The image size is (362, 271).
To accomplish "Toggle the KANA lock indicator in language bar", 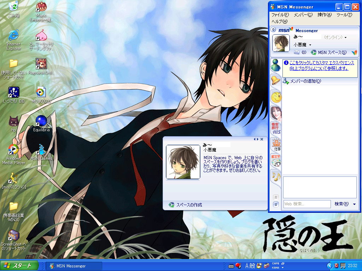I will pyautogui.click(x=275, y=267).
